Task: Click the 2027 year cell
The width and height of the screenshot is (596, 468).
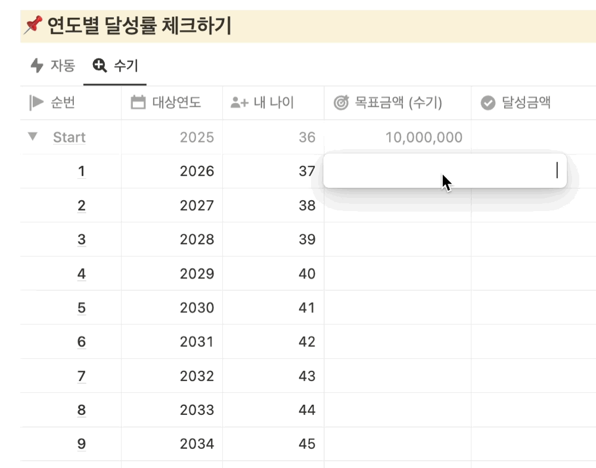Action: pyautogui.click(x=172, y=205)
